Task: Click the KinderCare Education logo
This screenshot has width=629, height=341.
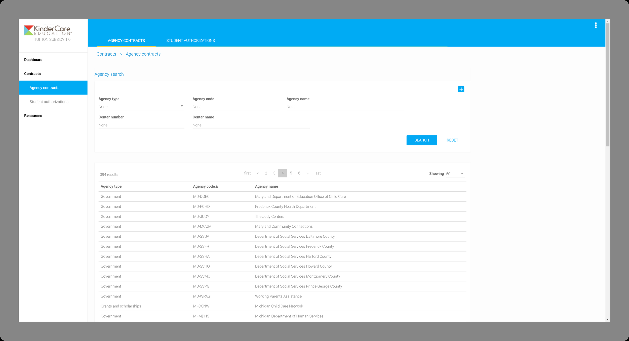Action: coord(48,30)
